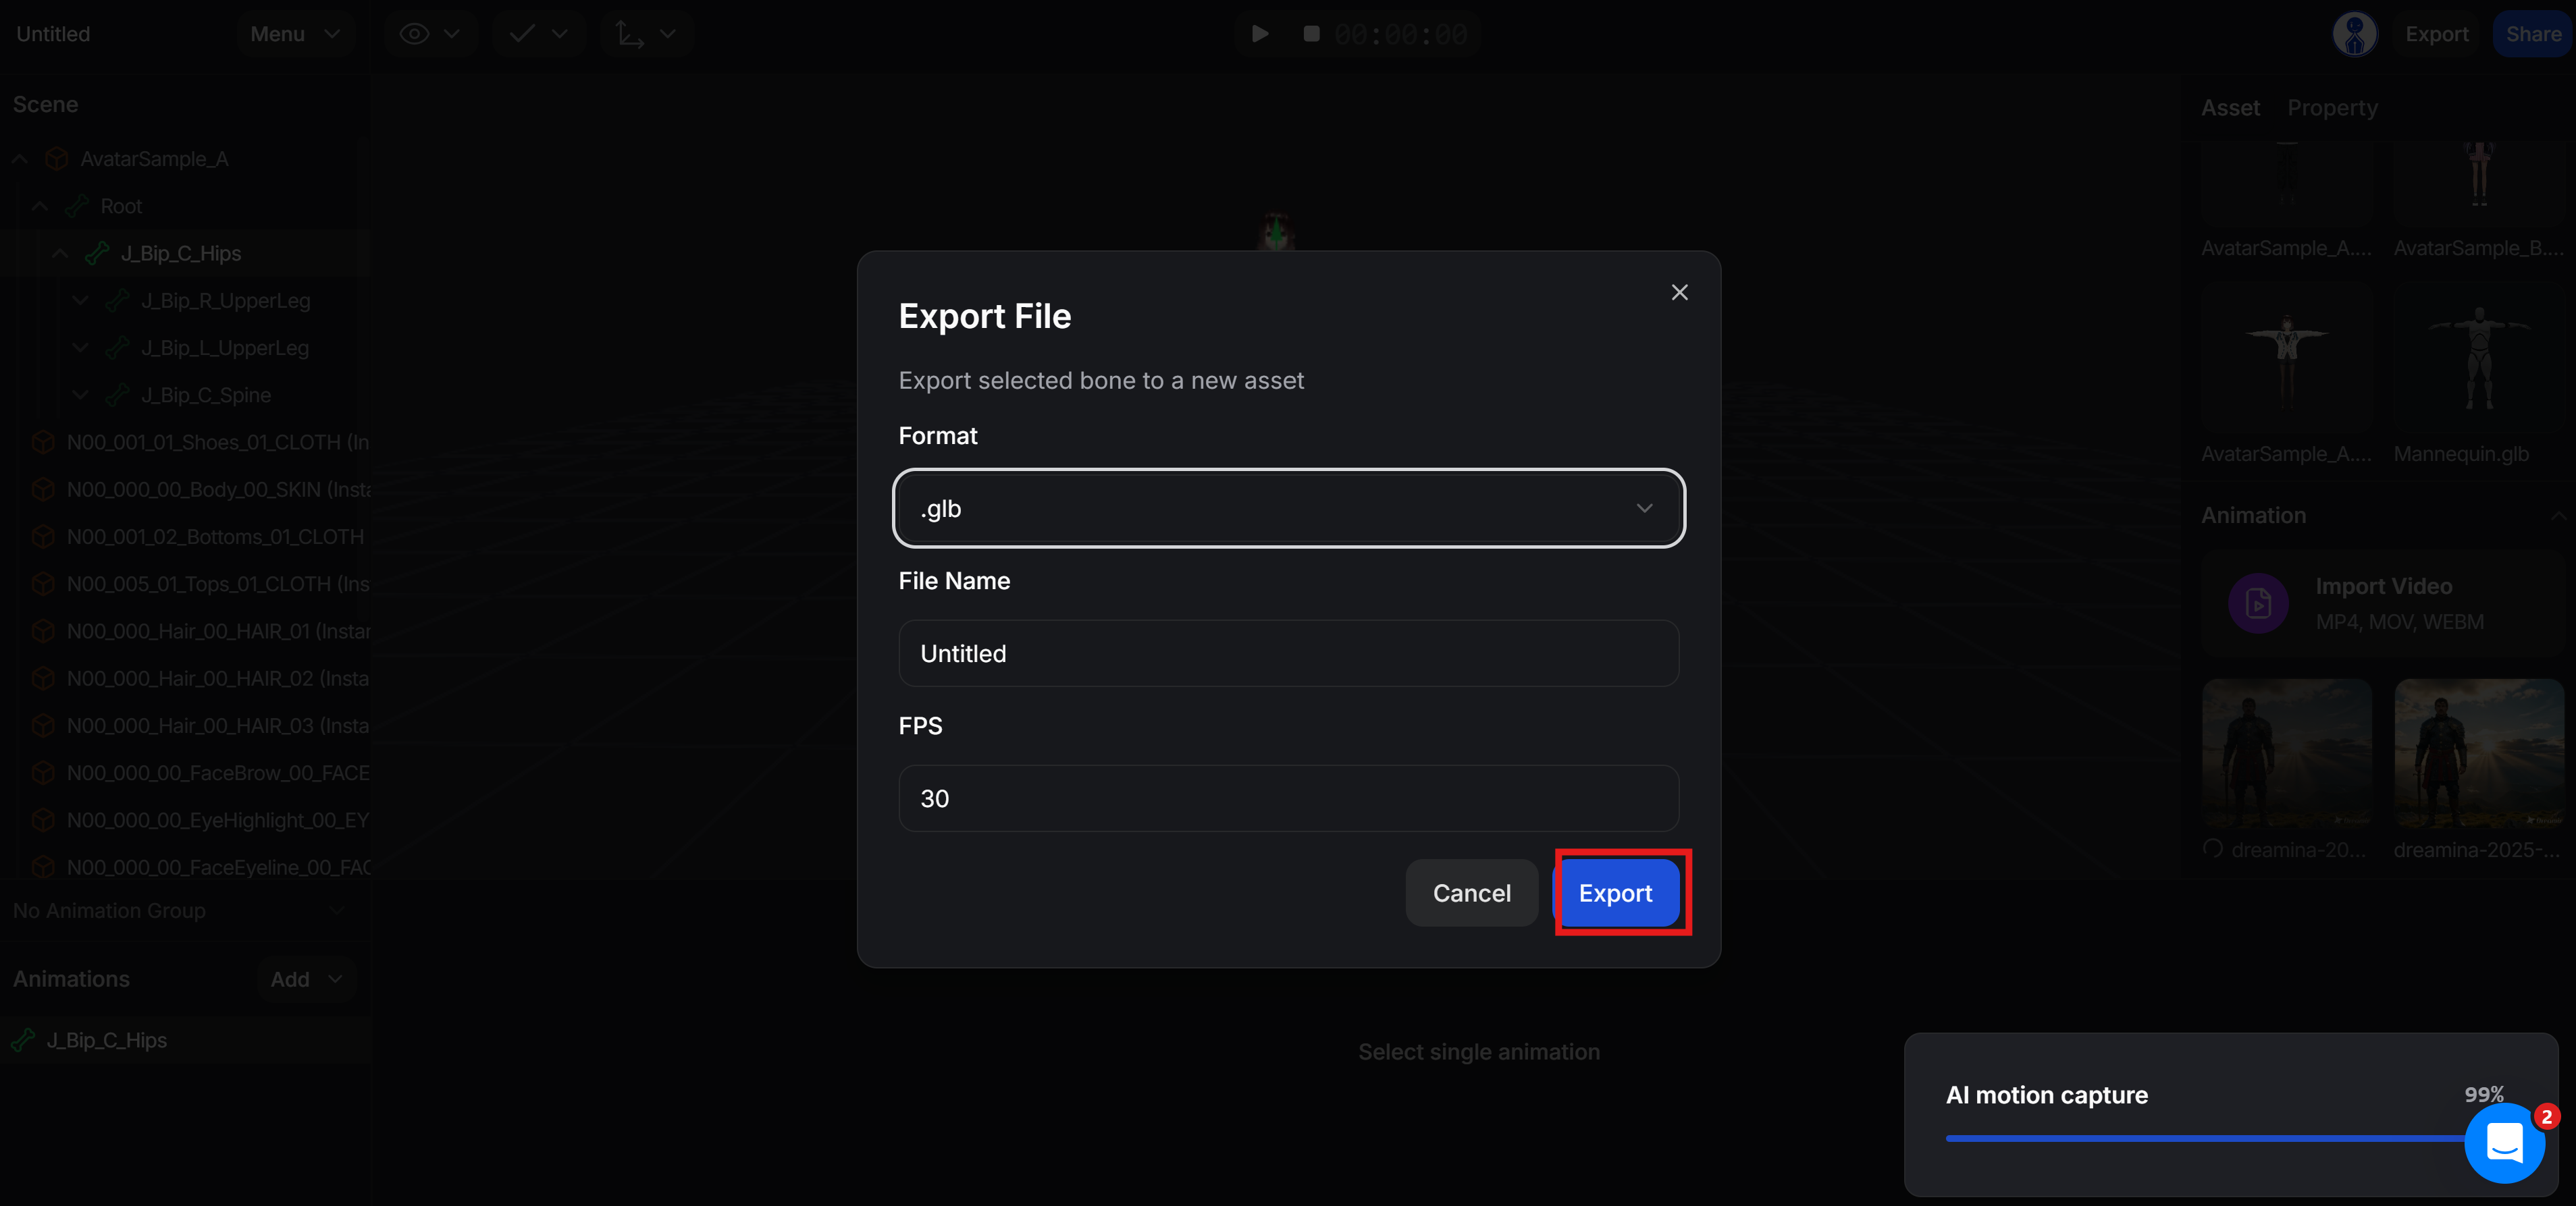Select the eye visibility tool in the toolbar
2576x1206 pixels.
(414, 33)
